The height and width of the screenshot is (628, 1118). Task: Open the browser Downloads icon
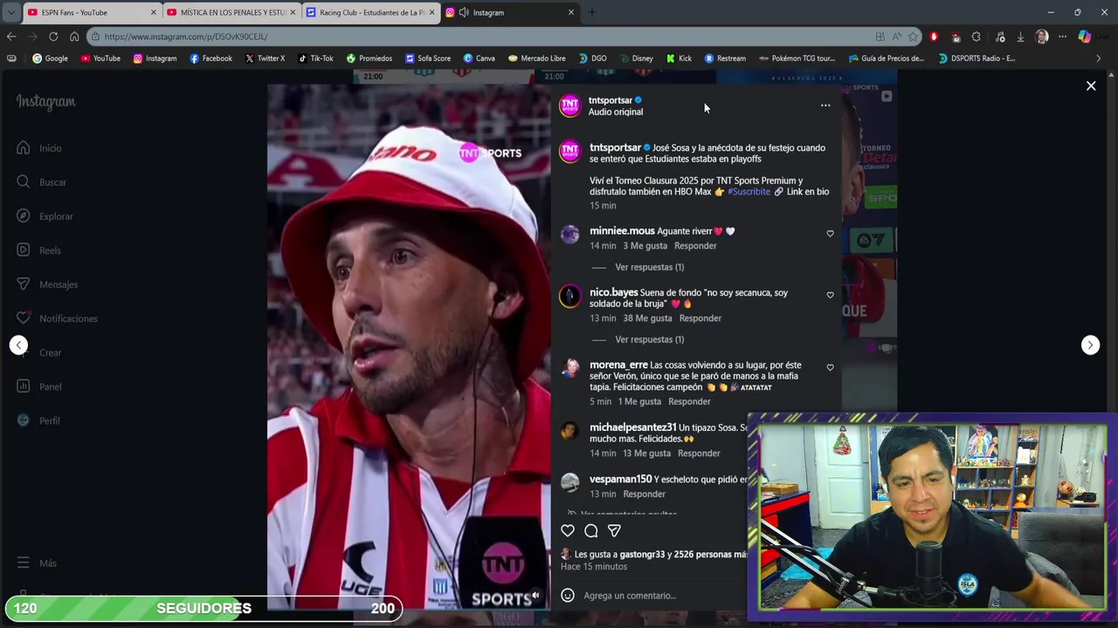point(1020,37)
